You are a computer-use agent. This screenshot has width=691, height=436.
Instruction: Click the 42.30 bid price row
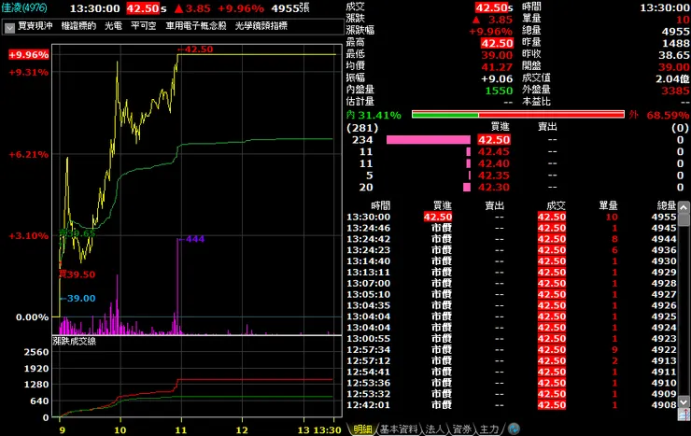tap(494, 188)
